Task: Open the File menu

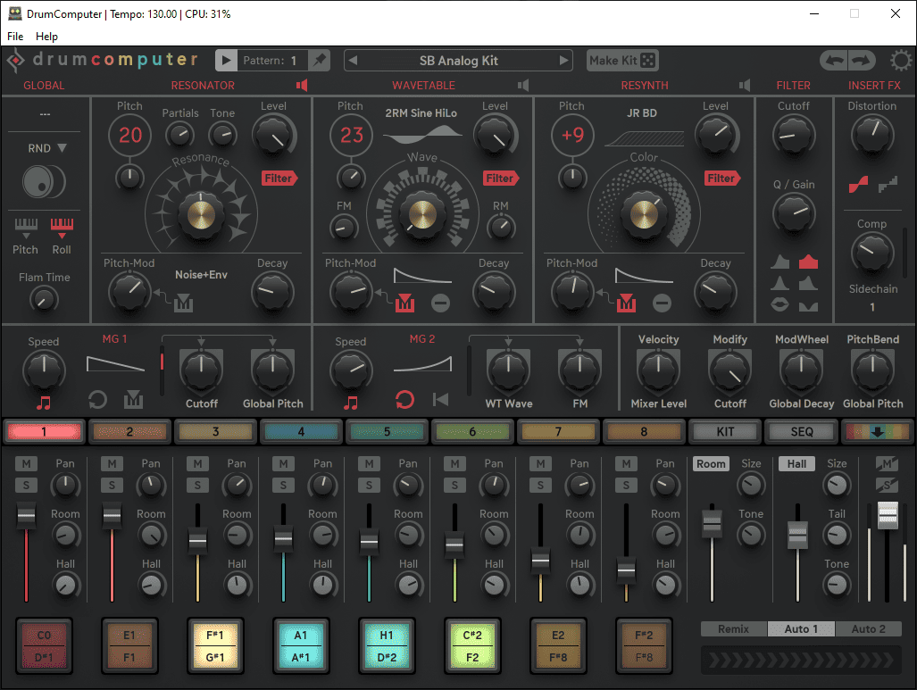Action: click(x=15, y=37)
